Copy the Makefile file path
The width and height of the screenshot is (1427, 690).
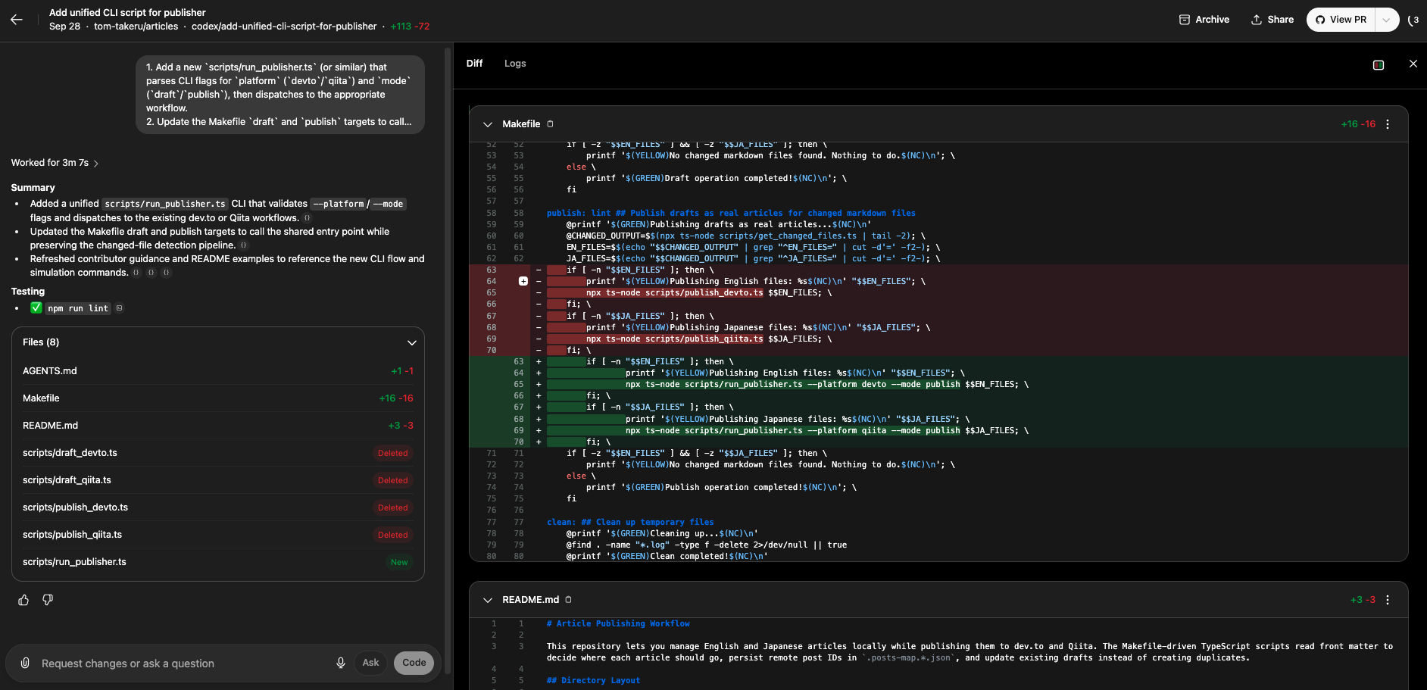tap(551, 124)
